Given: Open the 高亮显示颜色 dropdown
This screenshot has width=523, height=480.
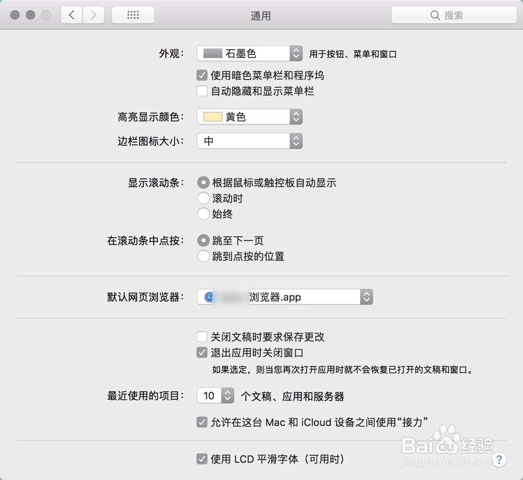Looking at the screenshot, I should (x=249, y=117).
